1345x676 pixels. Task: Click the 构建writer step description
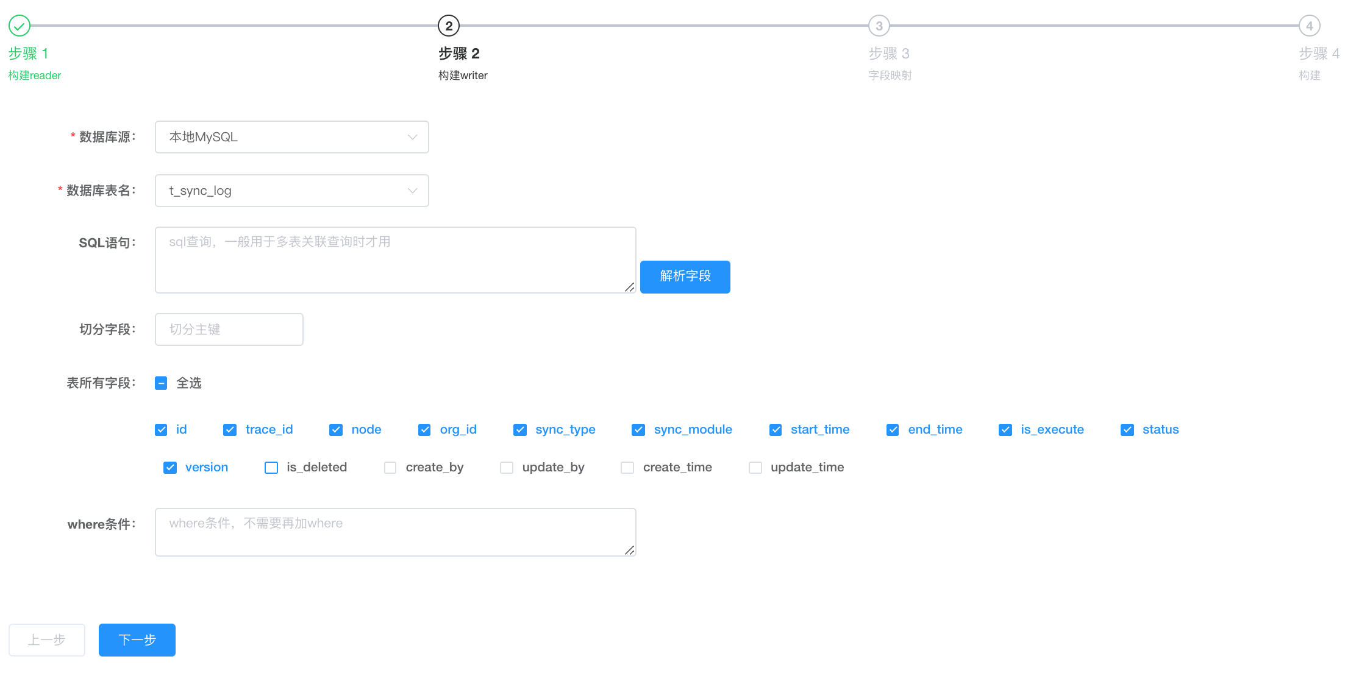tap(463, 76)
